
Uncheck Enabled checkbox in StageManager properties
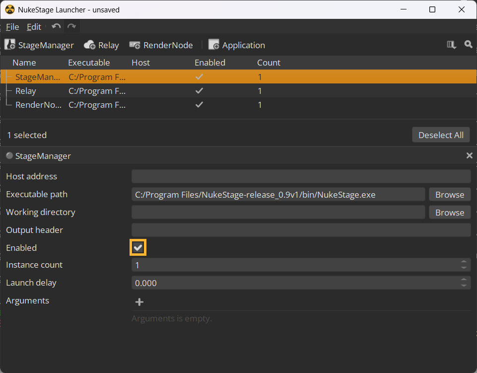pyautogui.click(x=138, y=248)
